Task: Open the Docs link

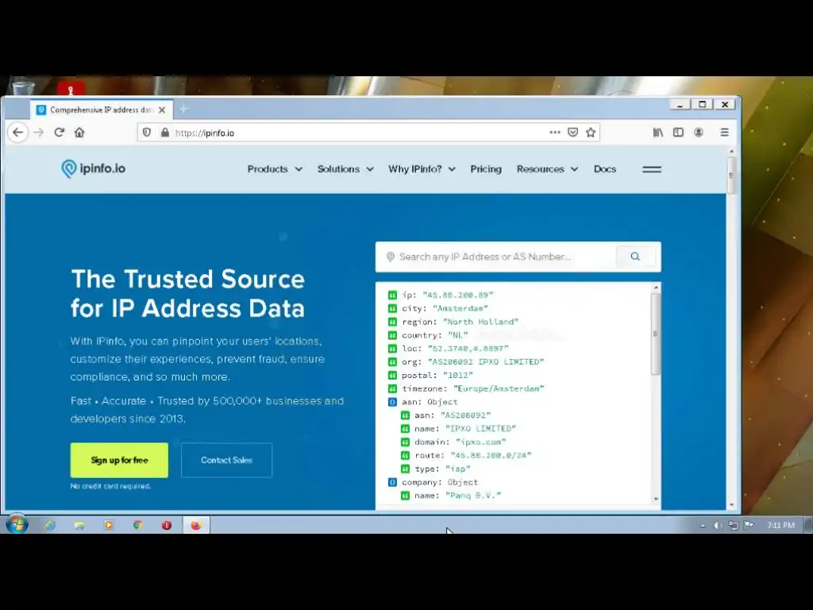Action: (x=604, y=169)
